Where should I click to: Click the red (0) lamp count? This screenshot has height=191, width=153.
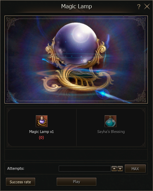point(41,138)
